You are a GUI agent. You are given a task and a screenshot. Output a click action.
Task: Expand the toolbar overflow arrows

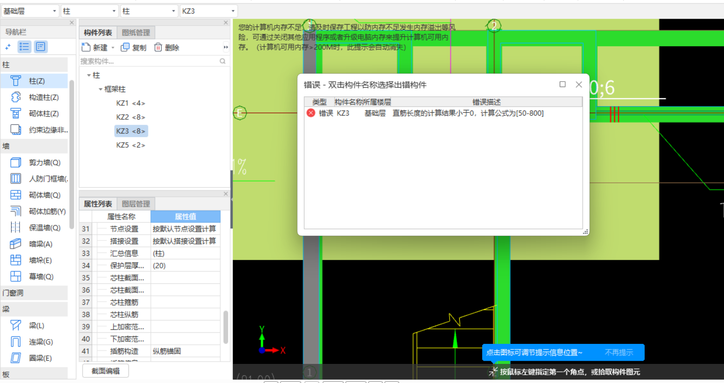point(226,47)
